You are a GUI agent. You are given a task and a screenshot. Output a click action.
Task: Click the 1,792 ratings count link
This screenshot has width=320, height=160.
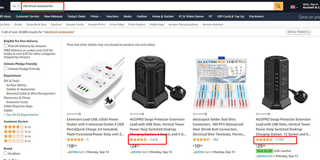click(x=280, y=140)
